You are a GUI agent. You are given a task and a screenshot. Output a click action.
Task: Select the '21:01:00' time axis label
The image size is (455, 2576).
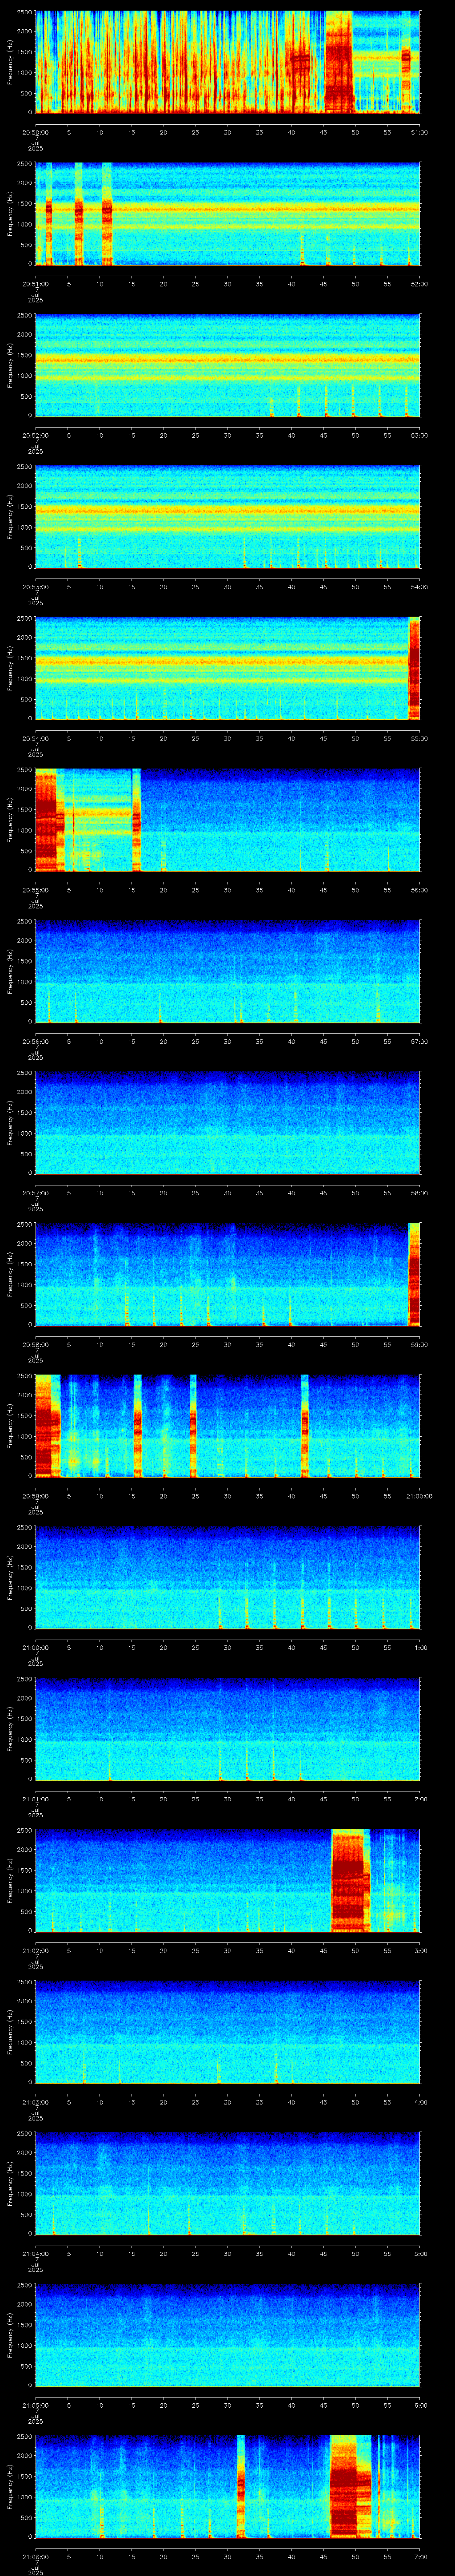35,1798
